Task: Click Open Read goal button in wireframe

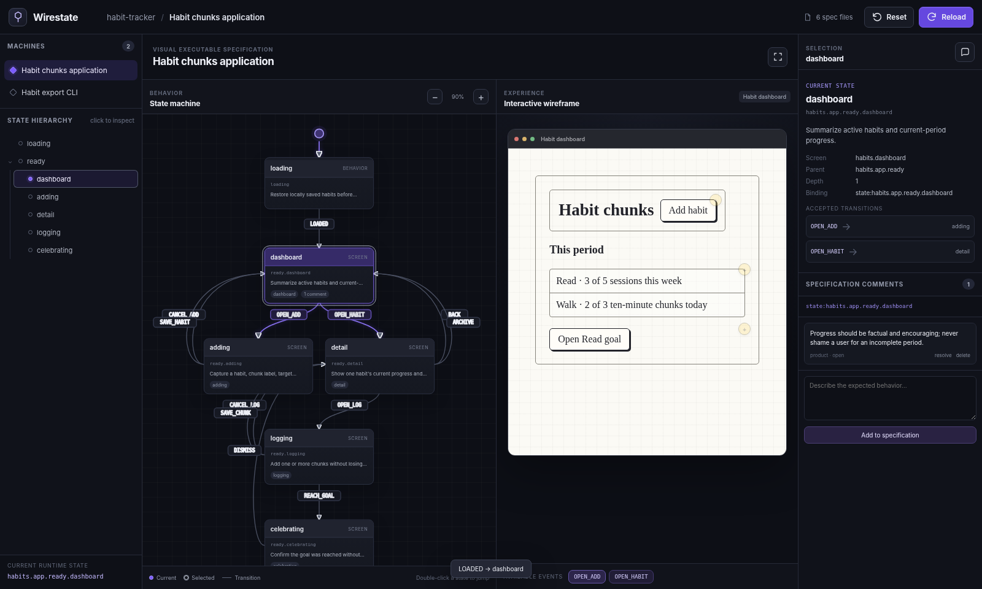Action: click(x=589, y=339)
